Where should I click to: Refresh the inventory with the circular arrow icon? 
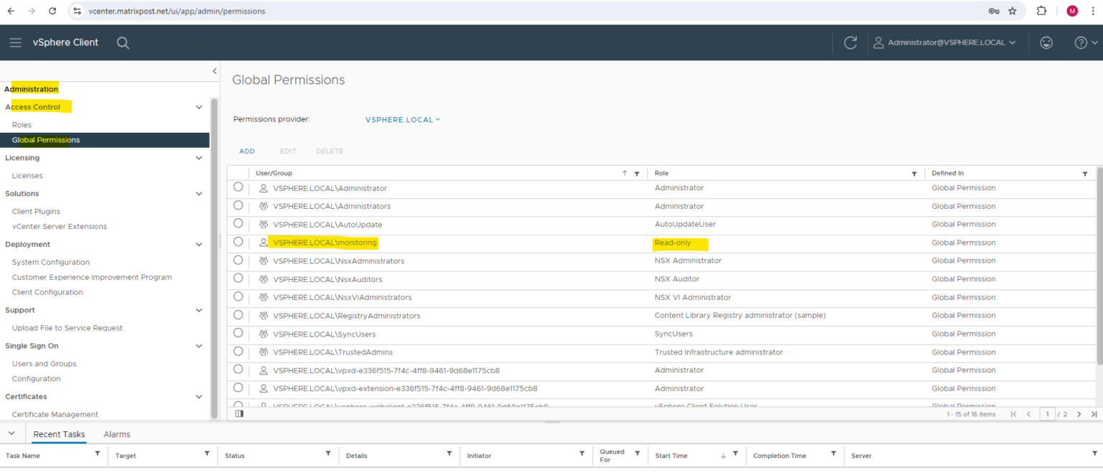click(x=850, y=42)
